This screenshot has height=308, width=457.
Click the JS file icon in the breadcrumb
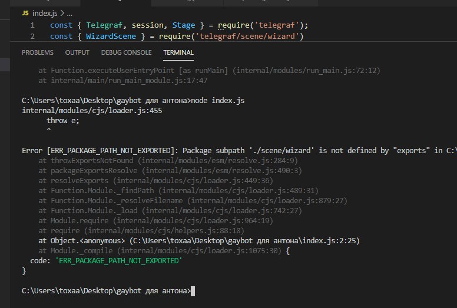pos(25,13)
